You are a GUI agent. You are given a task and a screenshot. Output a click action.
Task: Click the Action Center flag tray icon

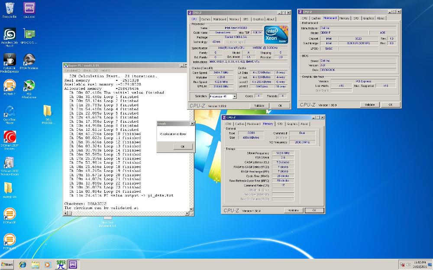coord(402,265)
